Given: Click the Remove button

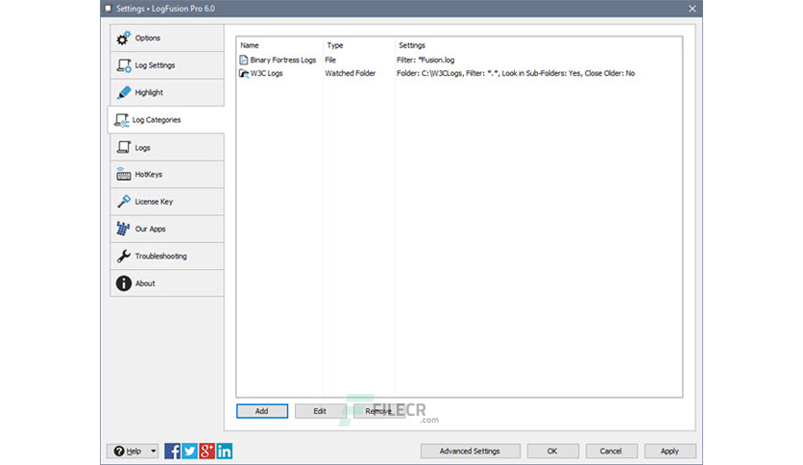Looking at the screenshot, I should pos(379,410).
